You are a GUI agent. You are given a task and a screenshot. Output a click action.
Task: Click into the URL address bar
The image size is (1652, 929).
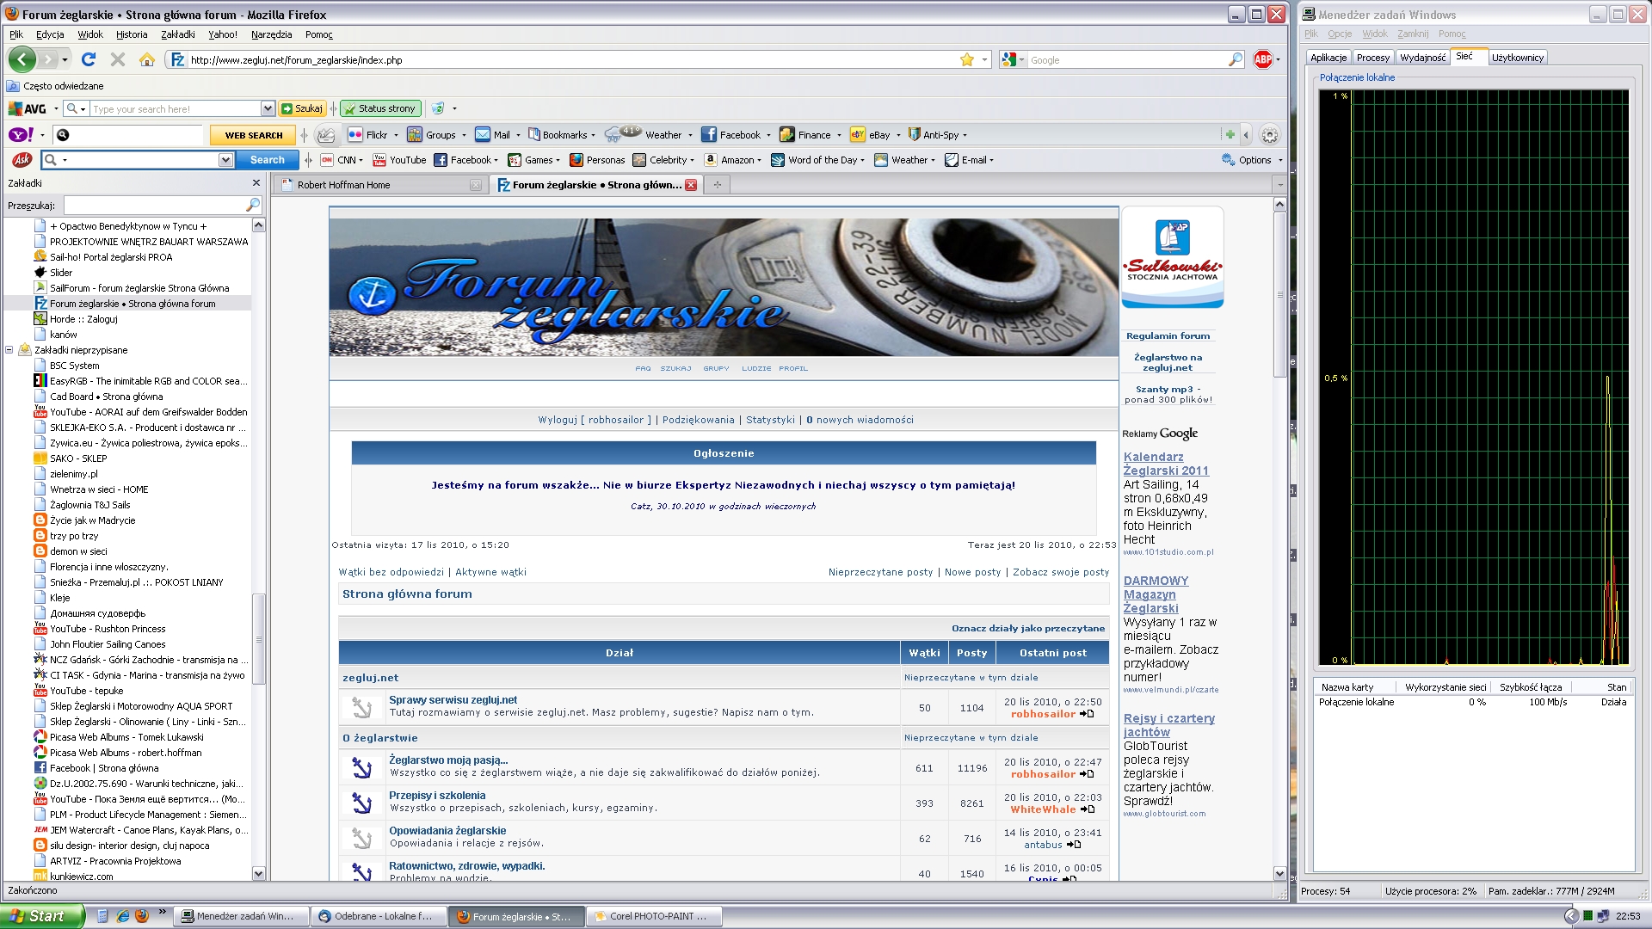tap(568, 60)
